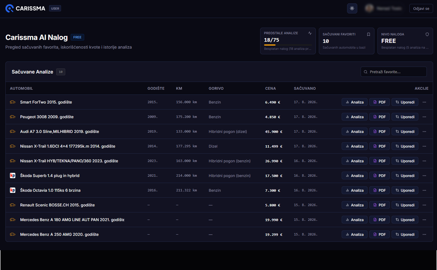The width and height of the screenshot is (437, 270).
Task: Click the KM column header
Action: [179, 88]
